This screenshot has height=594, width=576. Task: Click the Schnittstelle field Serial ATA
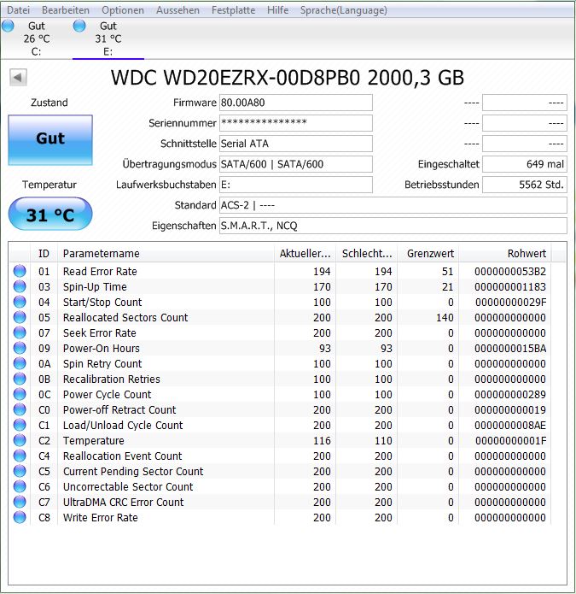coord(296,144)
